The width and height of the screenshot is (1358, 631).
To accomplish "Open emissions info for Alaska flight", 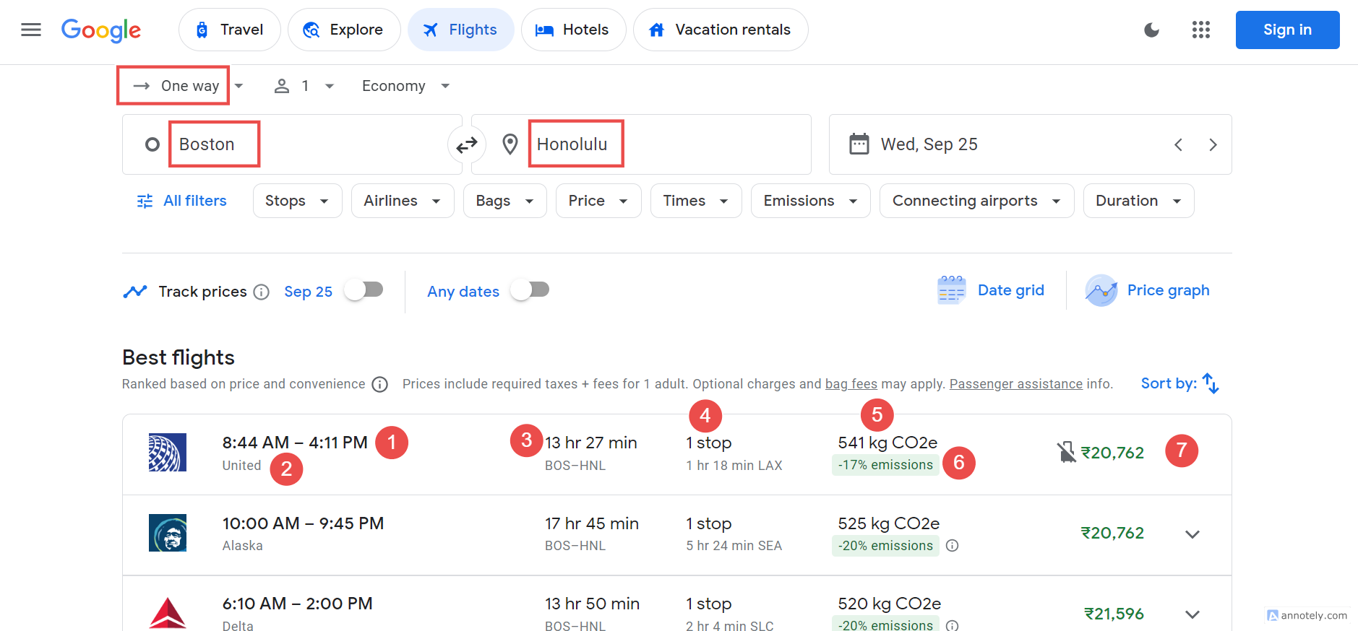I will (953, 545).
